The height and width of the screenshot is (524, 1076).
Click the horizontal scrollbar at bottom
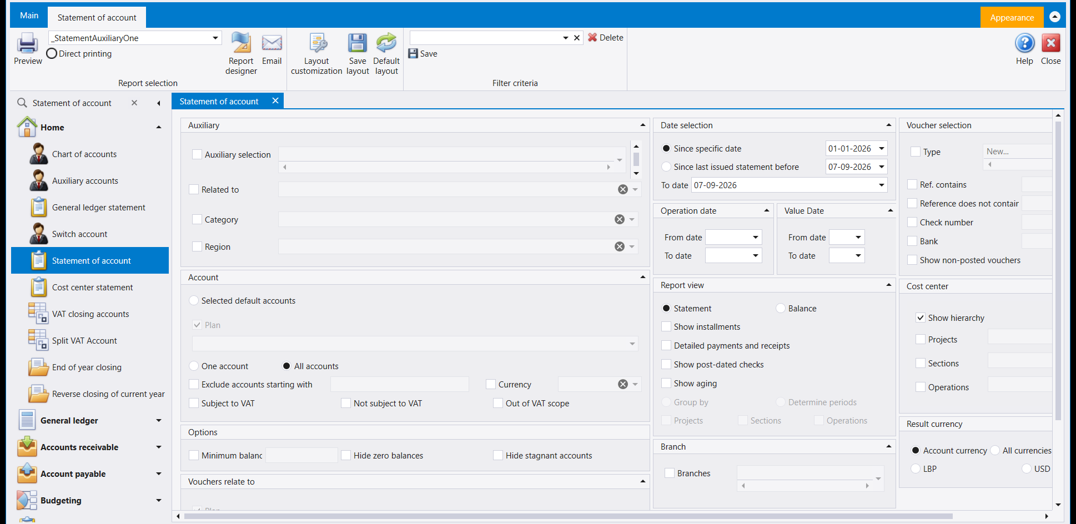(x=567, y=516)
